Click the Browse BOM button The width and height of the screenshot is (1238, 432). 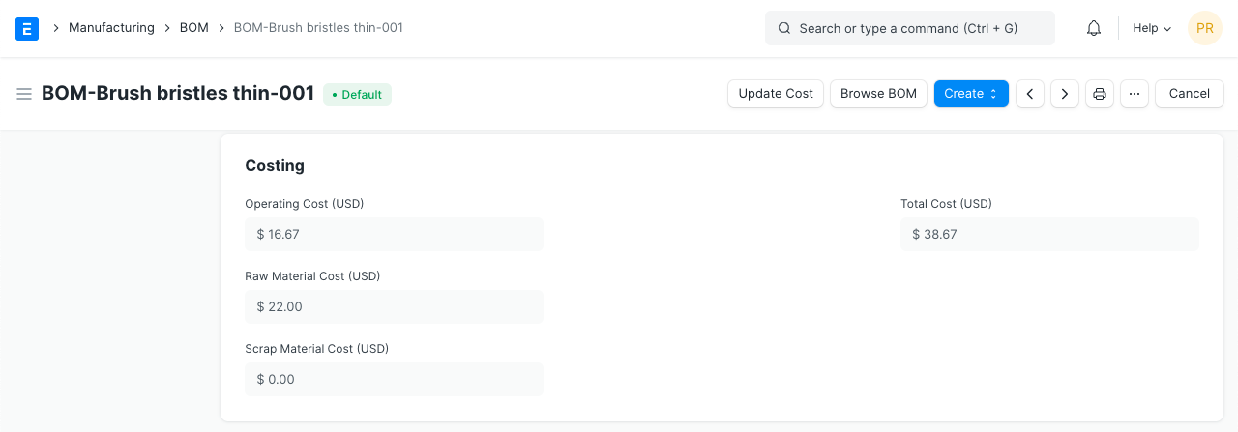[878, 94]
